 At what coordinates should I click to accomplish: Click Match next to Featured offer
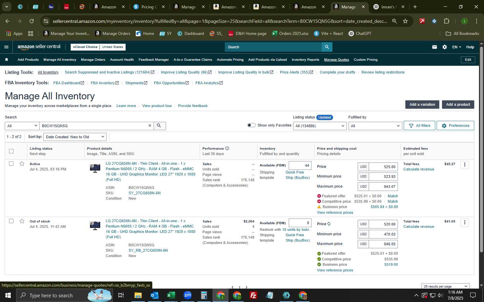(x=393, y=196)
